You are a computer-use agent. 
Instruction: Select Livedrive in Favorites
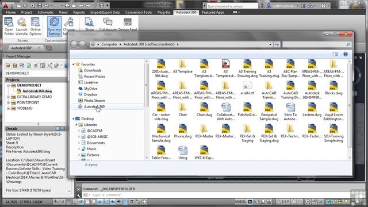(x=91, y=82)
